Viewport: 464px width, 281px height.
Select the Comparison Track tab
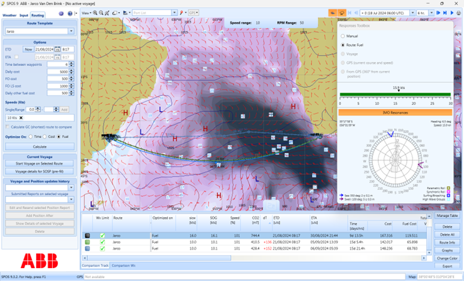95,266
